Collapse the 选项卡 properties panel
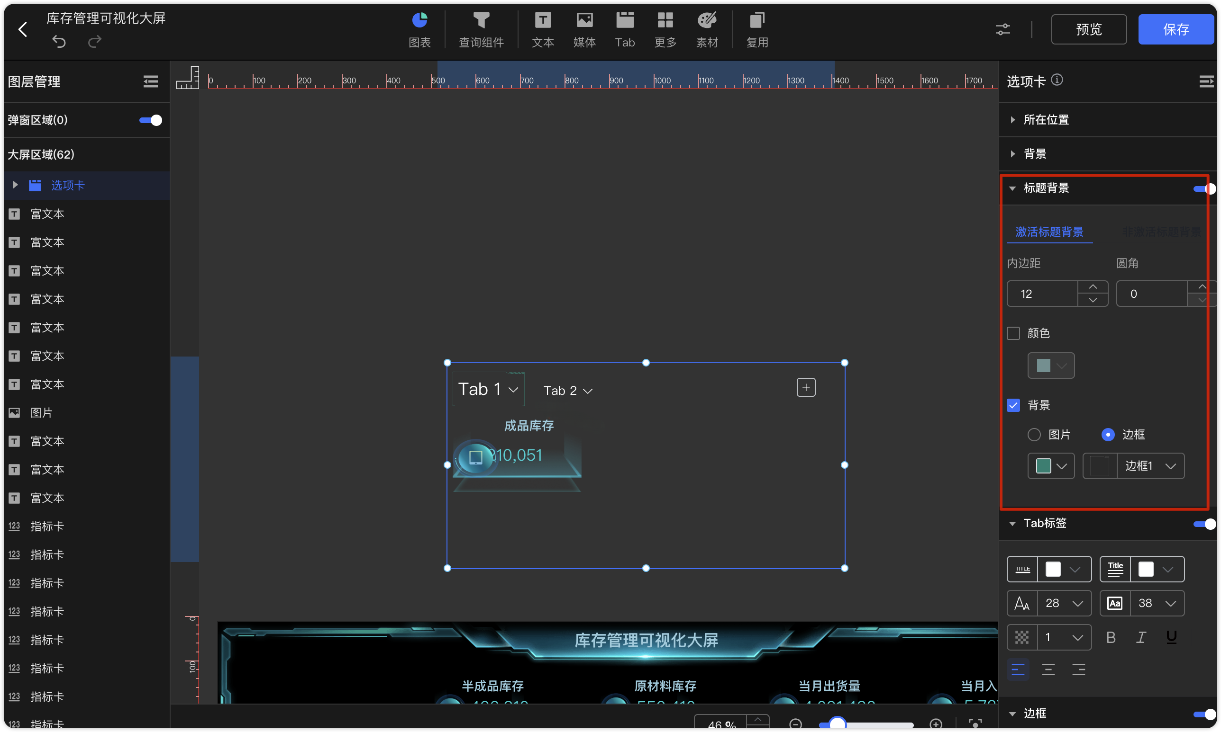 pyautogui.click(x=1206, y=81)
